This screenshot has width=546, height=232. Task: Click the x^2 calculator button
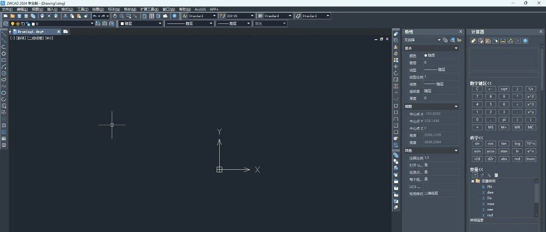pos(531,97)
